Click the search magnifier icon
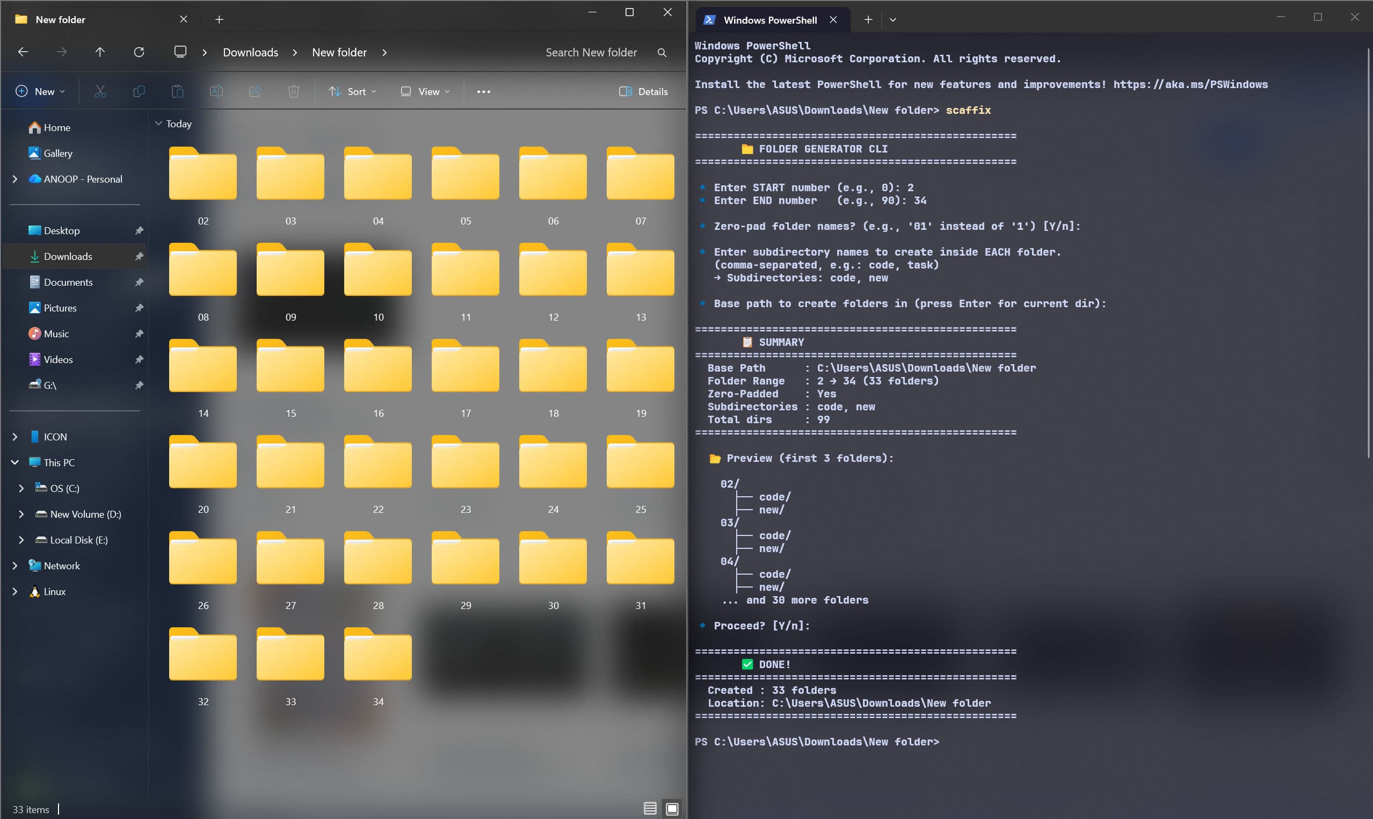 click(662, 53)
